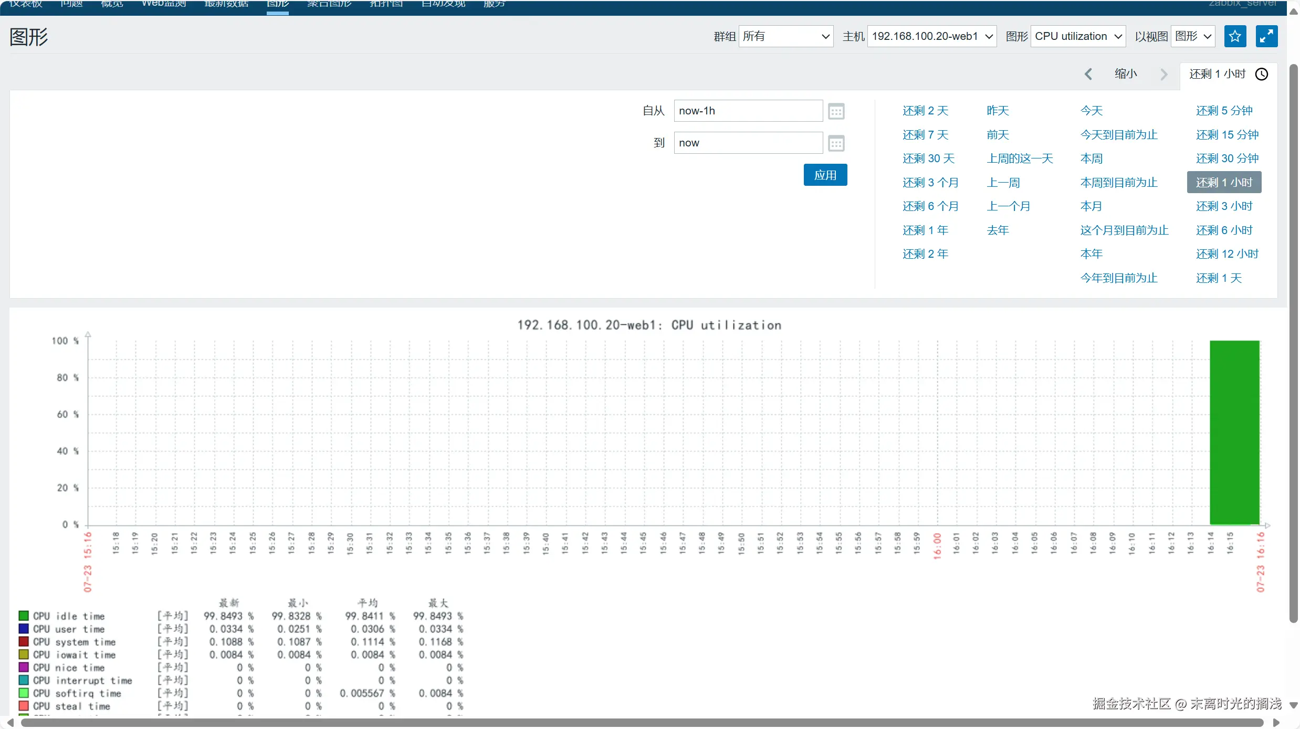Click 缩小 zoom out button

coord(1126,74)
